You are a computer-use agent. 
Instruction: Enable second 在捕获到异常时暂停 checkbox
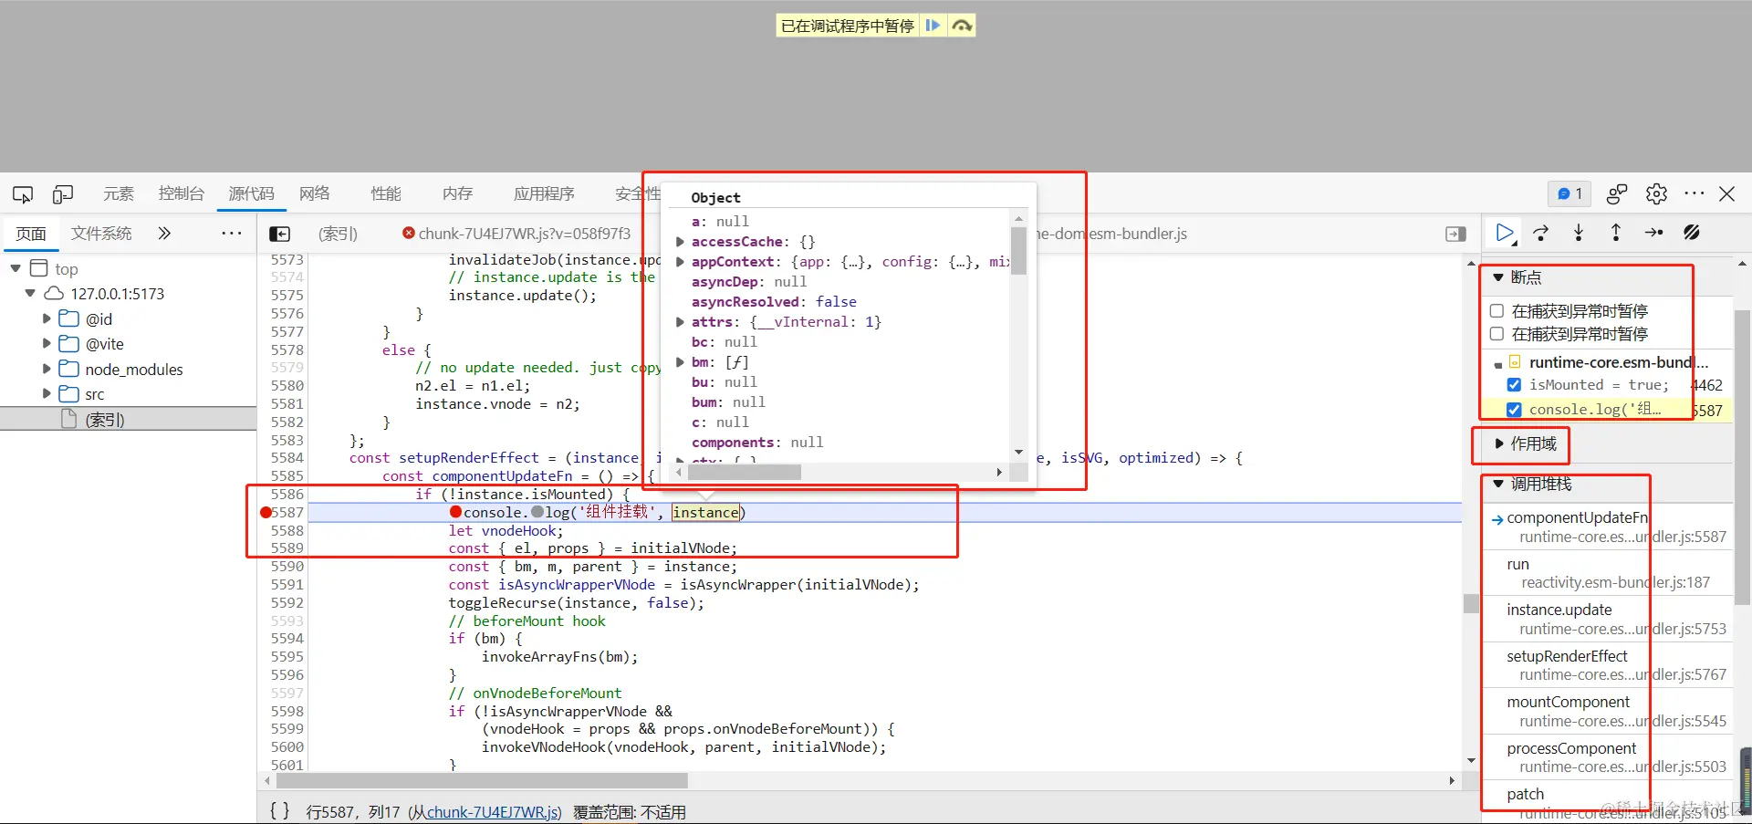point(1496,334)
